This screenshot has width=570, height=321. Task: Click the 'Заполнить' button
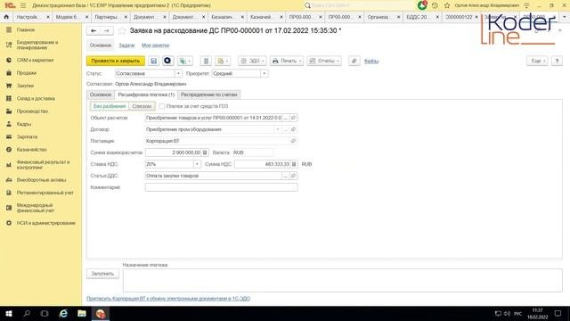[x=102, y=274]
